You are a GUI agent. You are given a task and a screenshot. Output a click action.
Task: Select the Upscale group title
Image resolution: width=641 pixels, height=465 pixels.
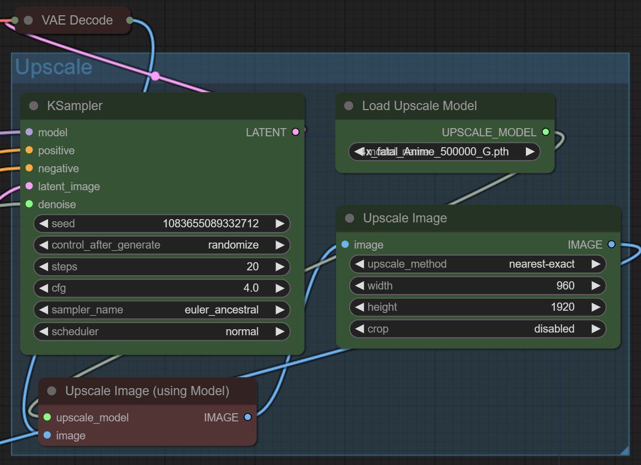click(53, 67)
